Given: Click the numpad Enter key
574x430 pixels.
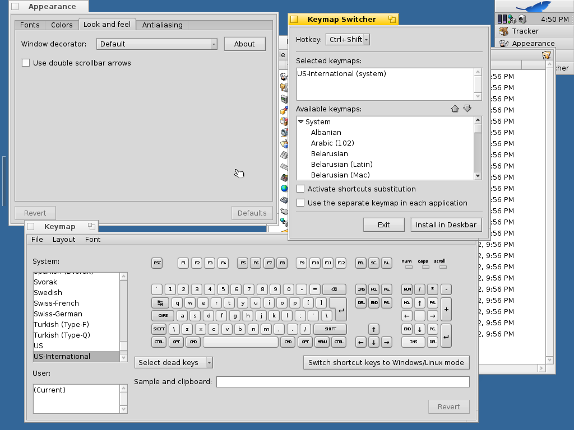Looking at the screenshot, I should [x=446, y=336].
